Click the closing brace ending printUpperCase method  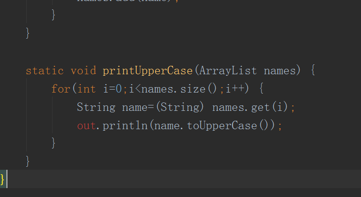pos(28,161)
